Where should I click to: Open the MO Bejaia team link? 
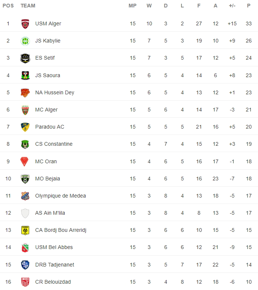coord(47,179)
